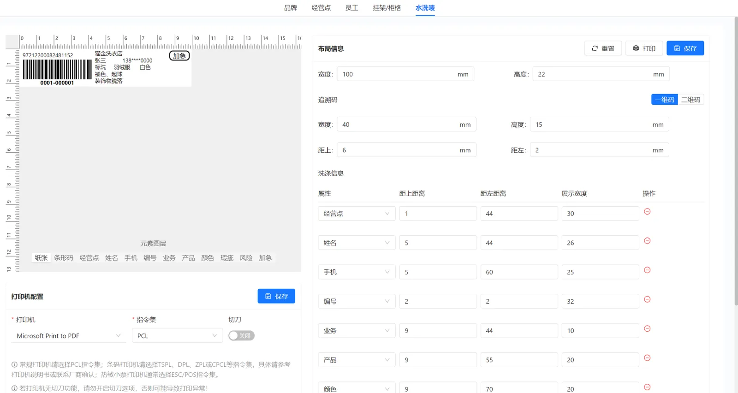Remove the 手机 row with minus icon
Image resolution: width=738 pixels, height=393 pixels.
pyautogui.click(x=647, y=270)
